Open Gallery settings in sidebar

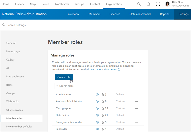[10, 60]
